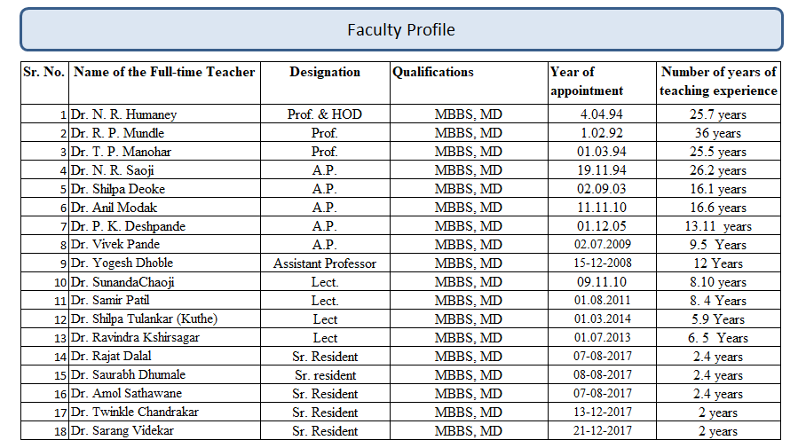Click the Prof. & HOD designation cell
Viewport: 798px width, 448px height.
pos(325,114)
